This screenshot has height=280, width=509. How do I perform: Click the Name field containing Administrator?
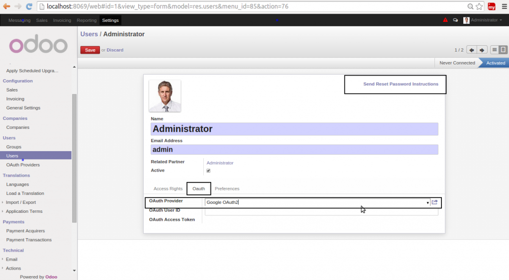point(294,129)
